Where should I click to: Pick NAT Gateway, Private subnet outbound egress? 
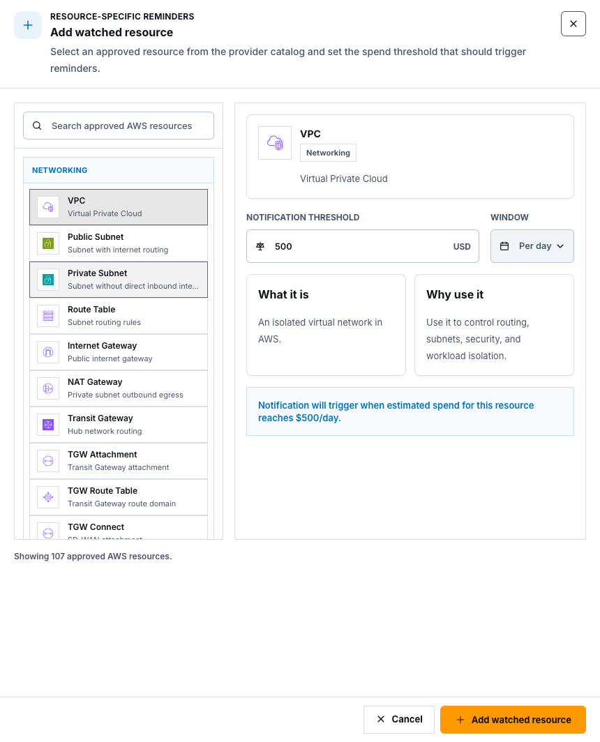[x=119, y=388]
